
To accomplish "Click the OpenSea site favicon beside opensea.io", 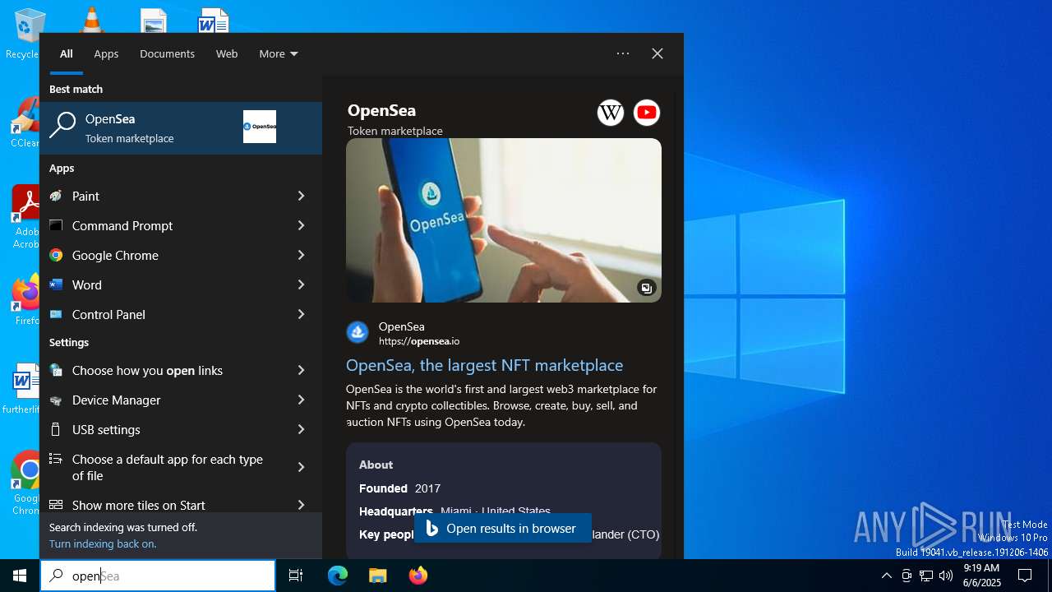I will 358,332.
